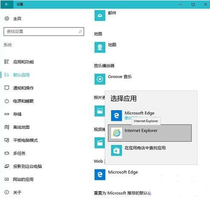Click the magnifier icon in search box
The height and width of the screenshot is (198, 210).
[80, 31]
